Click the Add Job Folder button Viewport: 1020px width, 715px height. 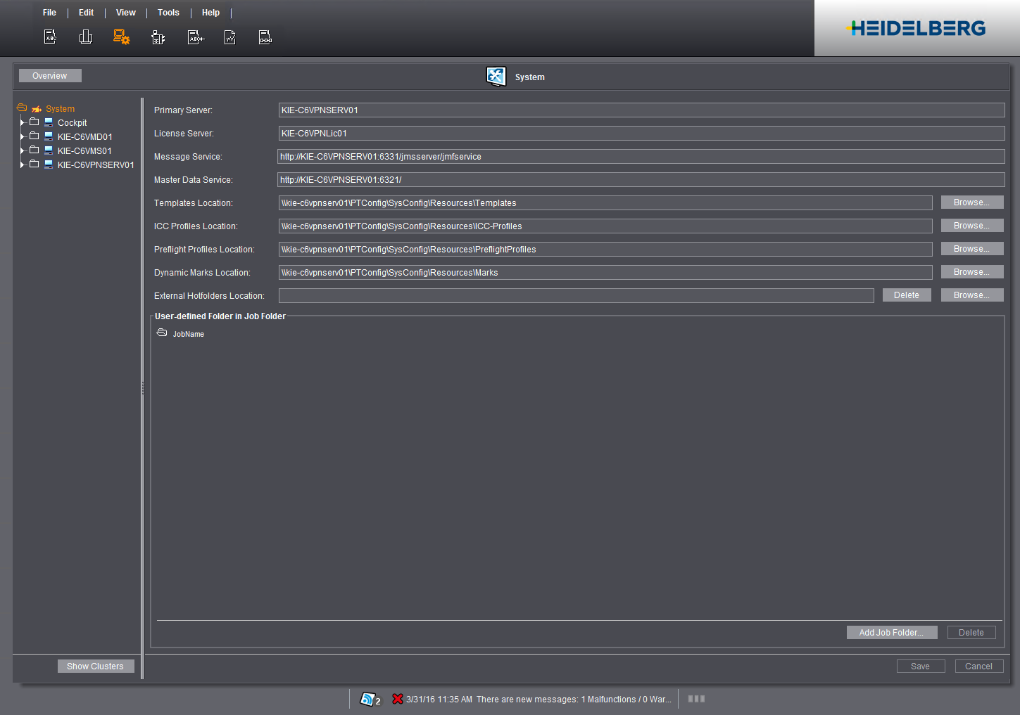[891, 633]
